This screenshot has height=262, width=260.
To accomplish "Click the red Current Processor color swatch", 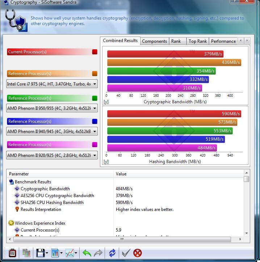I will tap(95, 52).
